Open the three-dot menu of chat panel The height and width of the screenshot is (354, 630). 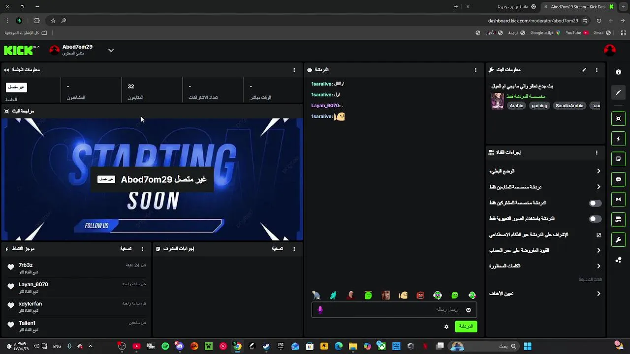tap(475, 70)
